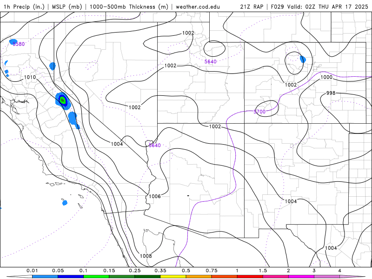Click the green-core precipitation cell over the Sierra
Image resolution: width=372 pixels, height=279 pixels.
pos(63,100)
